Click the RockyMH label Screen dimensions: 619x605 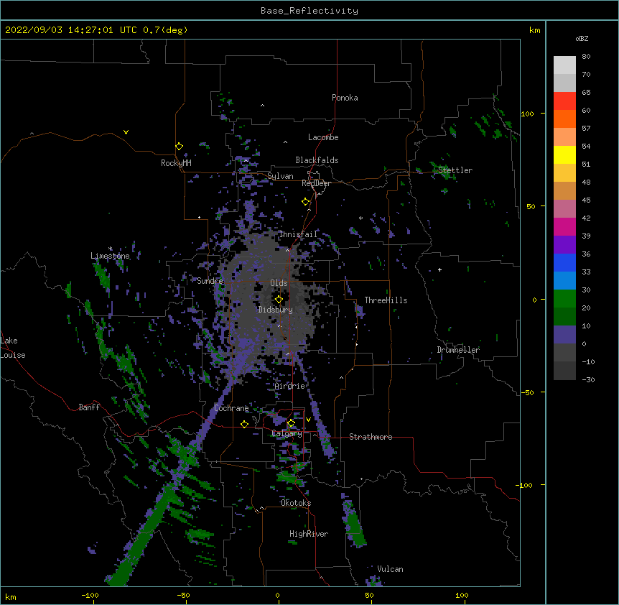pos(176,162)
